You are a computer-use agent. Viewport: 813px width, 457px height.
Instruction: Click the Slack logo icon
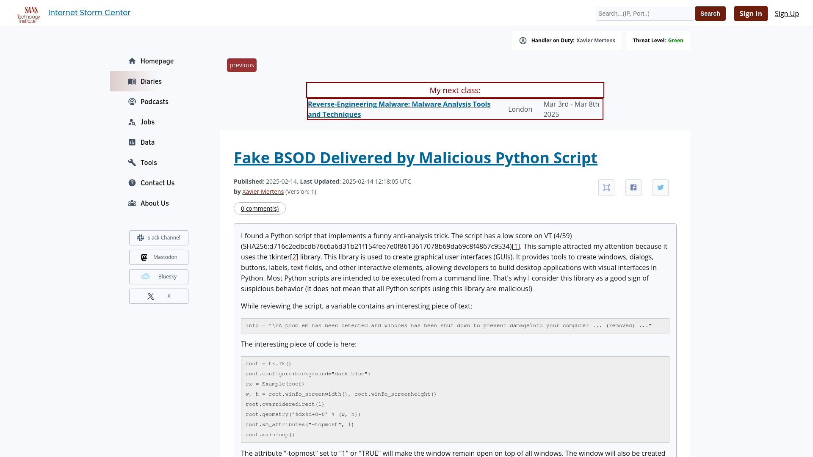pos(141,238)
